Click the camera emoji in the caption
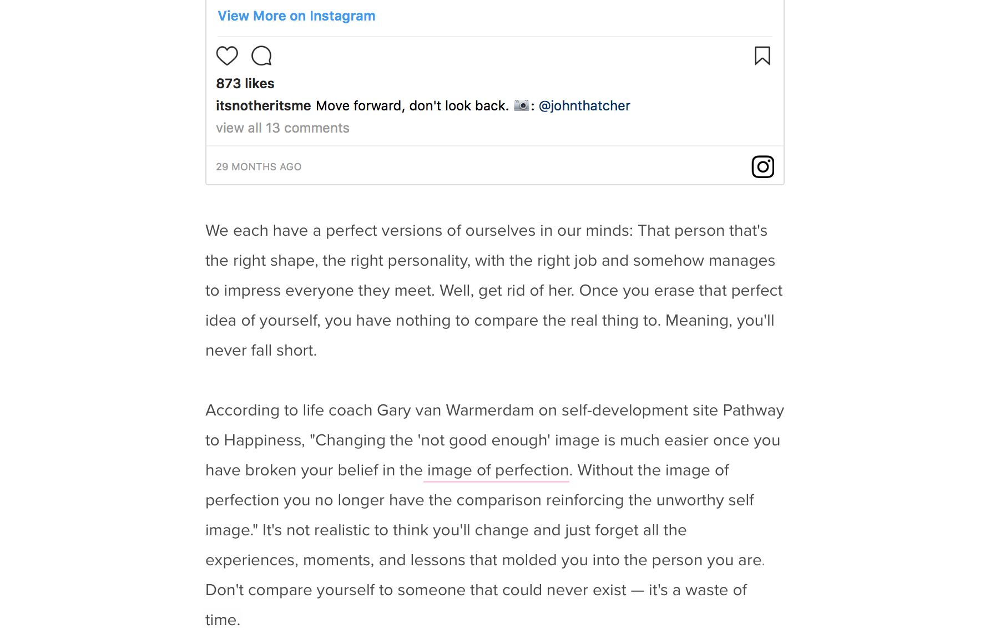 (521, 105)
